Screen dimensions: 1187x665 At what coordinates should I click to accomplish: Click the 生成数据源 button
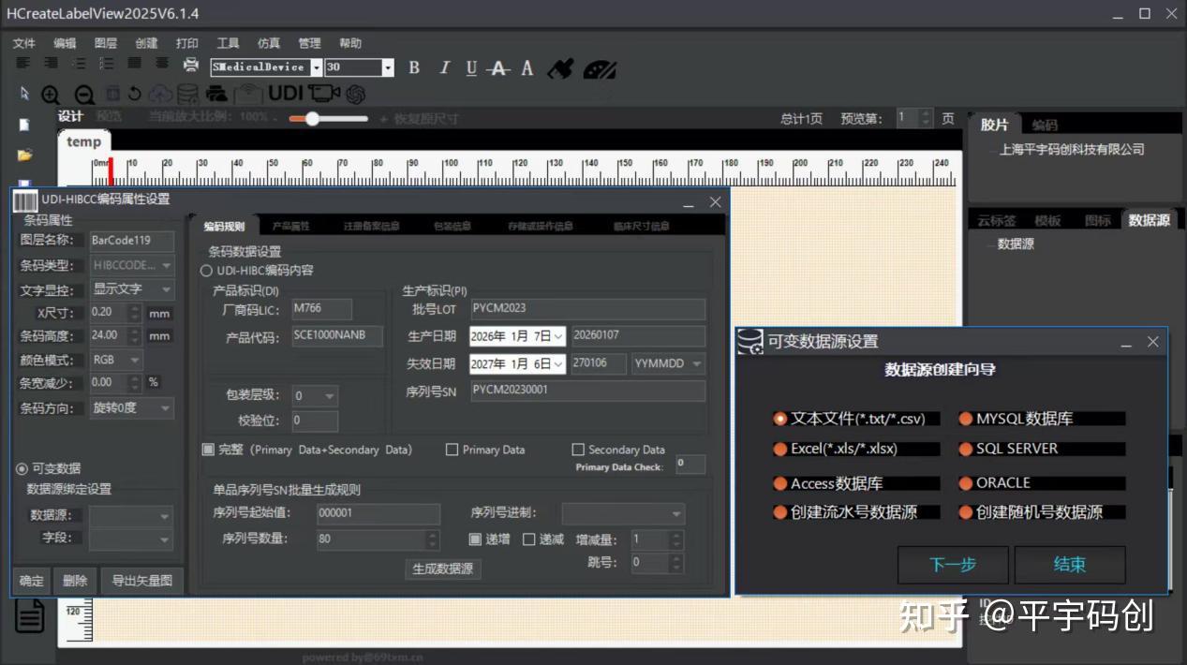(443, 569)
